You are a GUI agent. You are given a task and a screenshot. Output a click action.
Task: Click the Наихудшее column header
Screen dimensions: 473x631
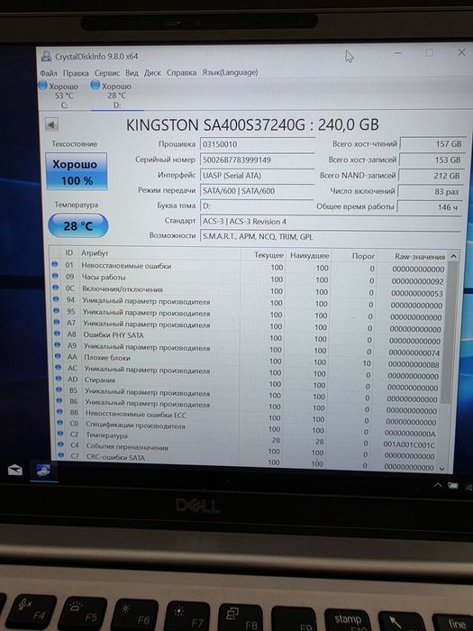310,255
